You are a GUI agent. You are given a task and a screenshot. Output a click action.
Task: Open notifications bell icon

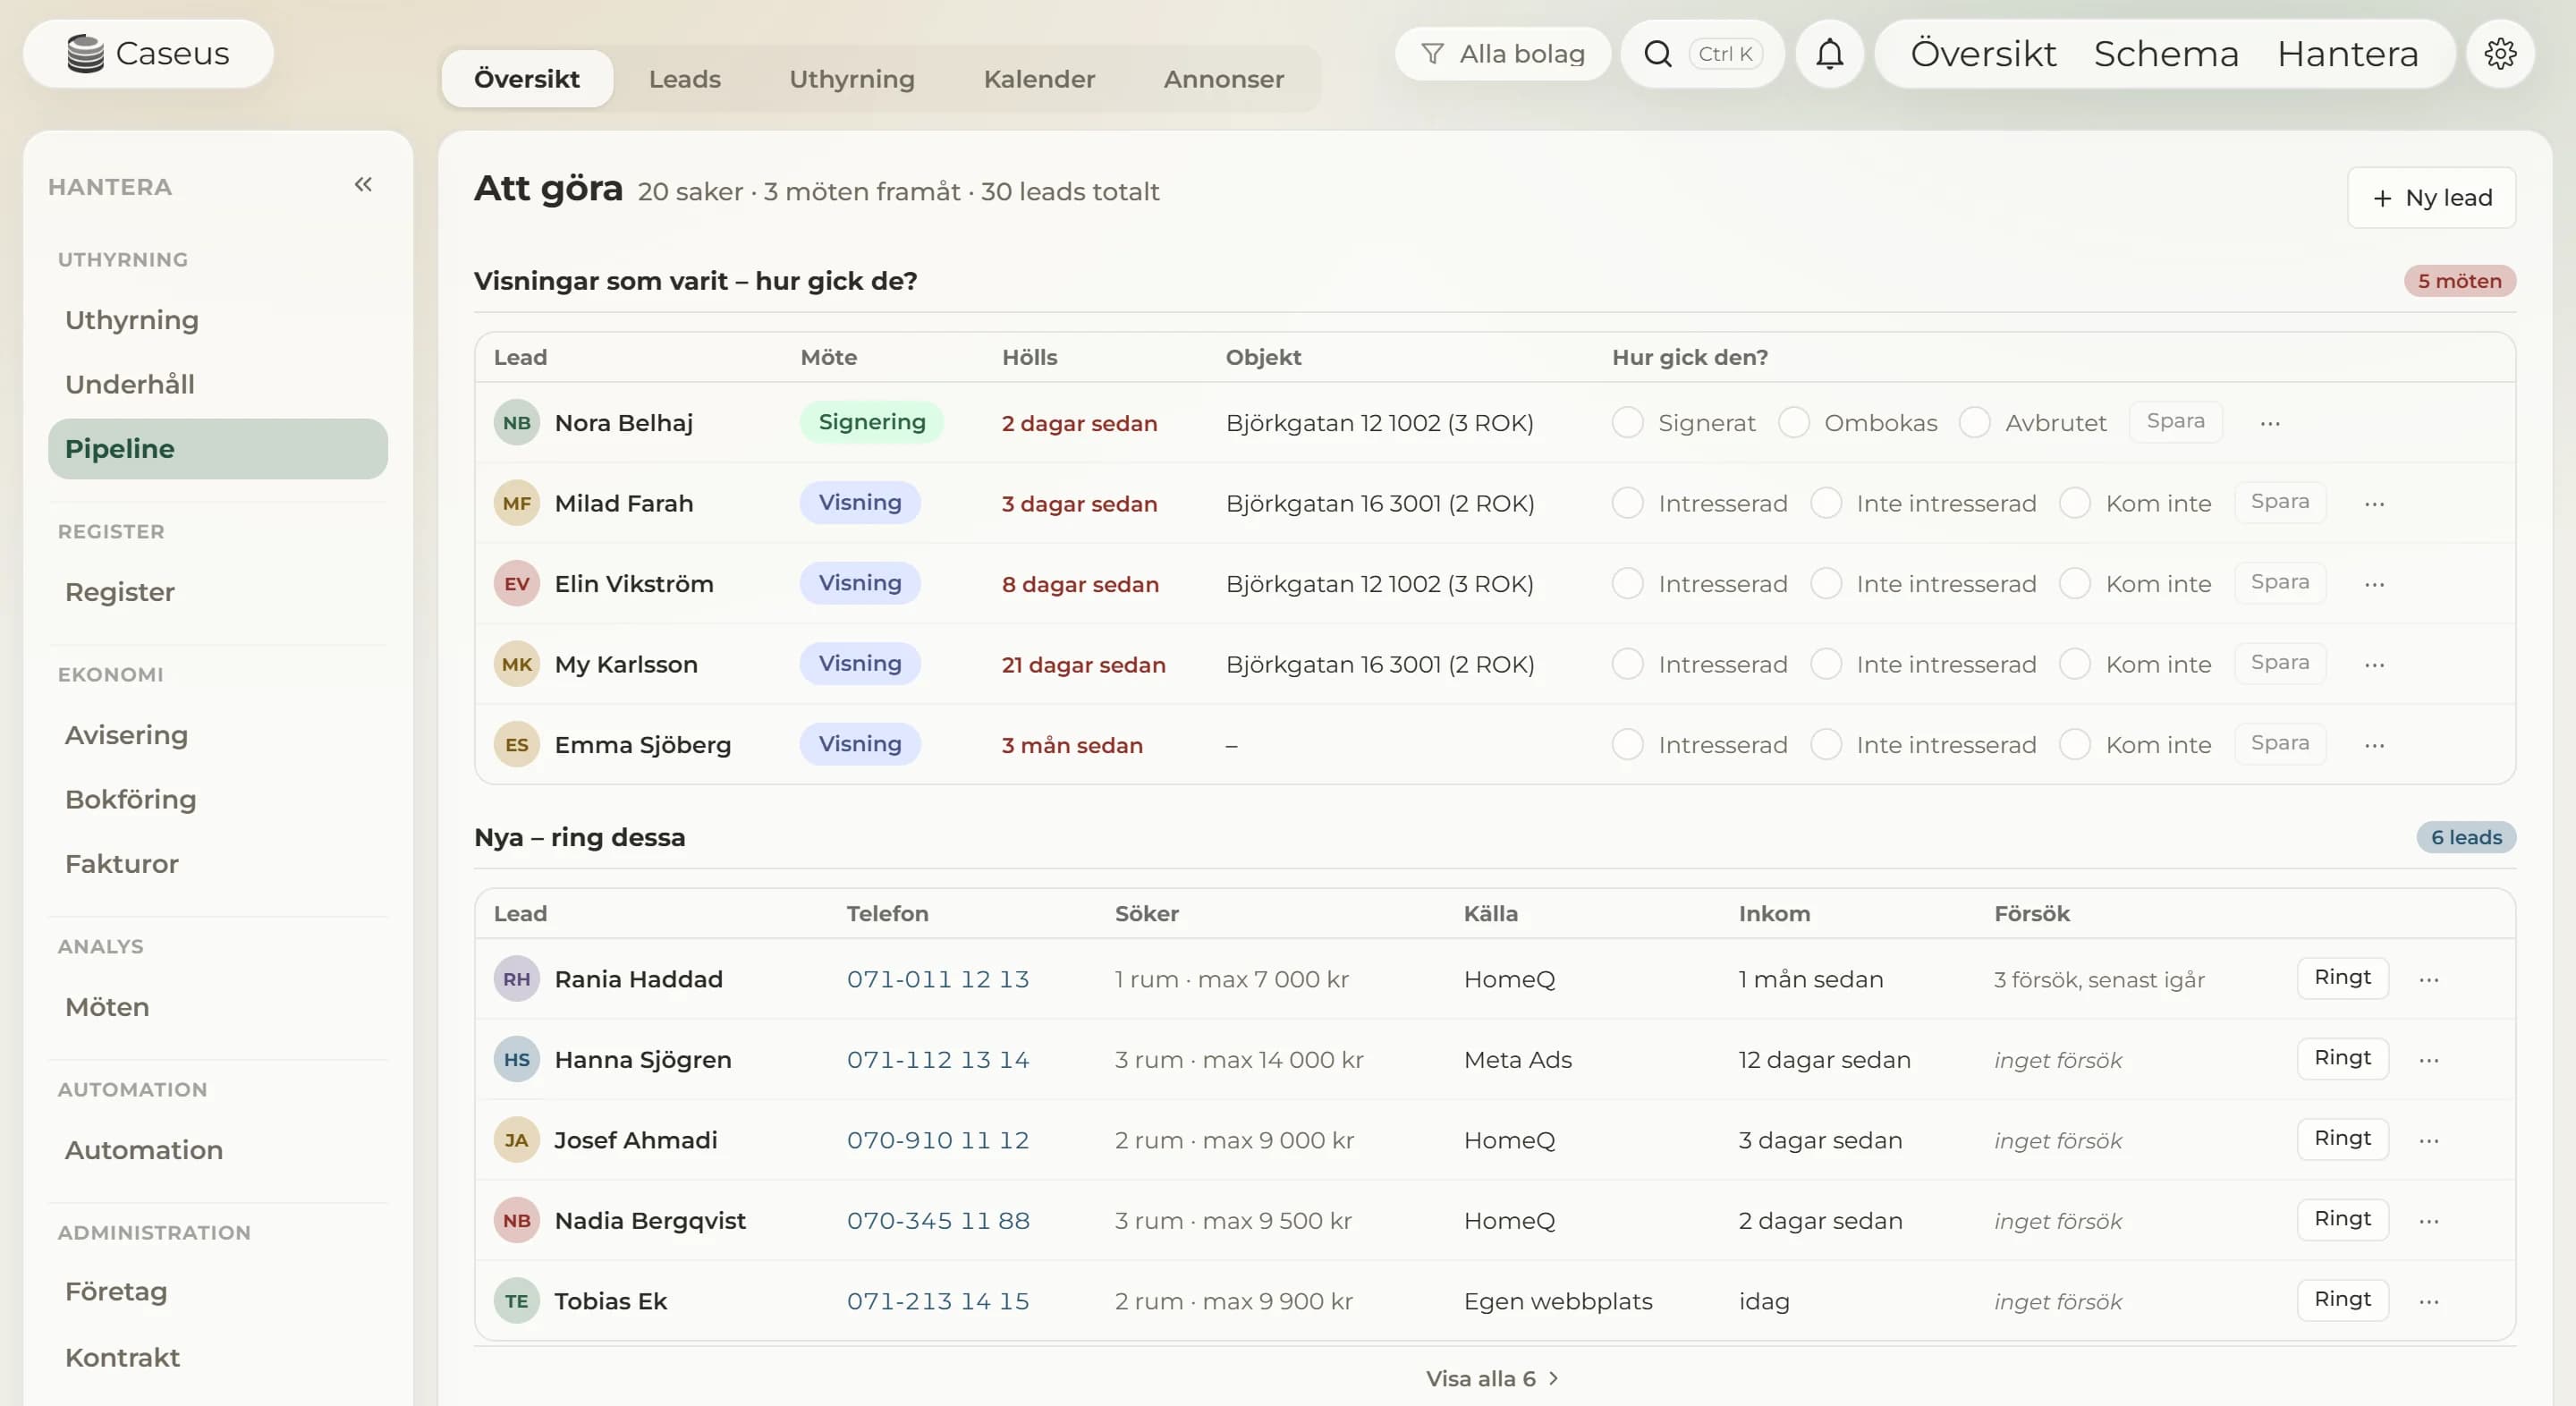tap(1829, 54)
